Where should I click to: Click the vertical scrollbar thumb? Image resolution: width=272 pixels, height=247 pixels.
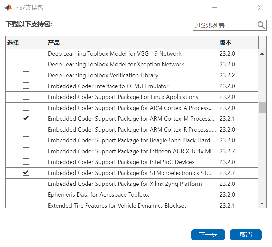pos(262,108)
